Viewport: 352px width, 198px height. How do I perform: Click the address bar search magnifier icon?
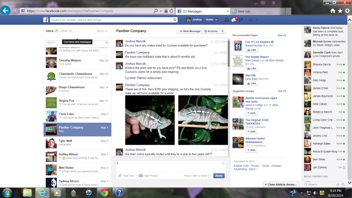pyautogui.click(x=156, y=11)
